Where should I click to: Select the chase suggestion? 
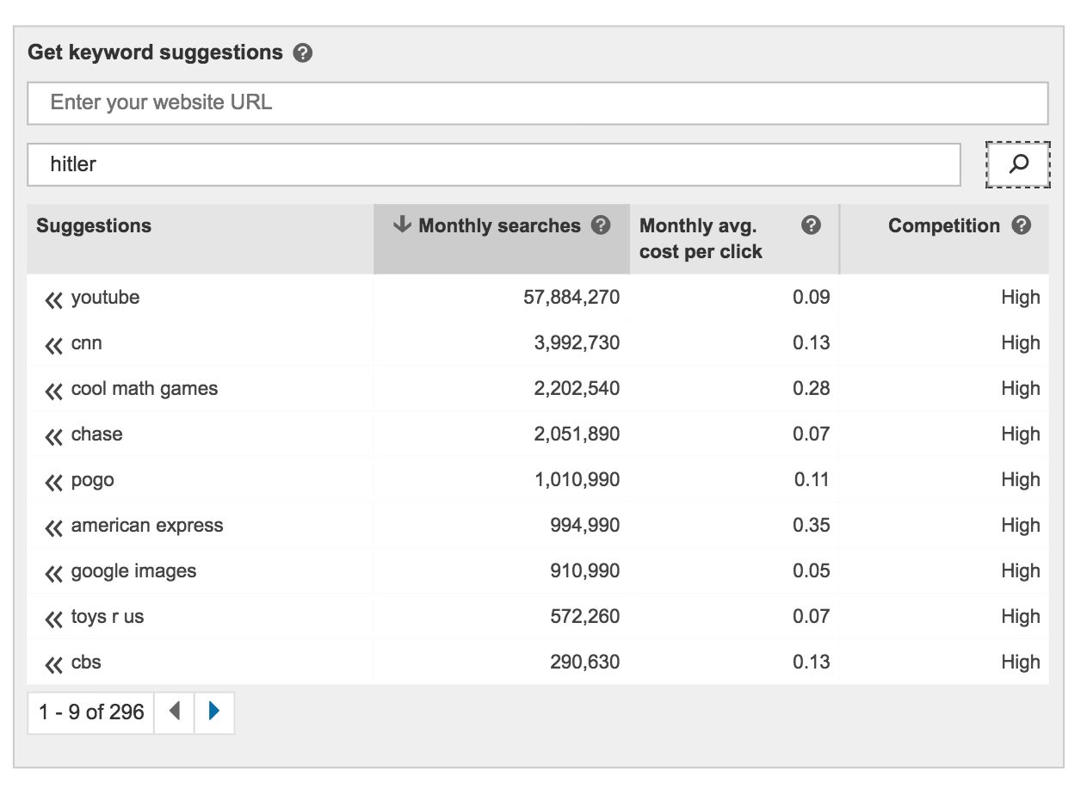96,435
